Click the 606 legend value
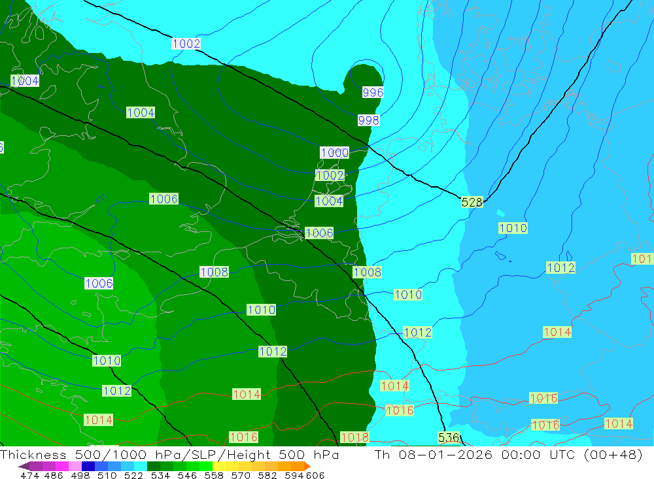Viewport: 654px width, 479px height. (x=315, y=475)
